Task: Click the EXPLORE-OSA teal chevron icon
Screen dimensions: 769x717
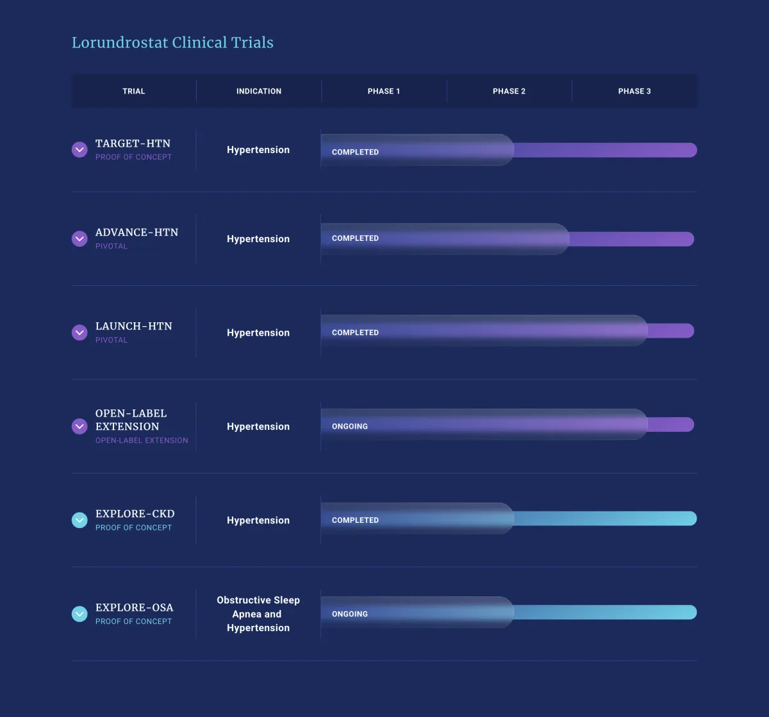Action: point(79,614)
